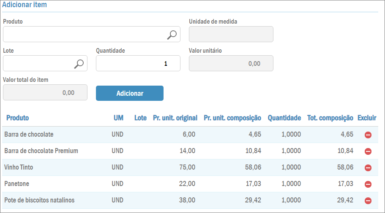385x213 pixels.
Task: Click Pr. unit. composição column header
Action: (x=232, y=118)
